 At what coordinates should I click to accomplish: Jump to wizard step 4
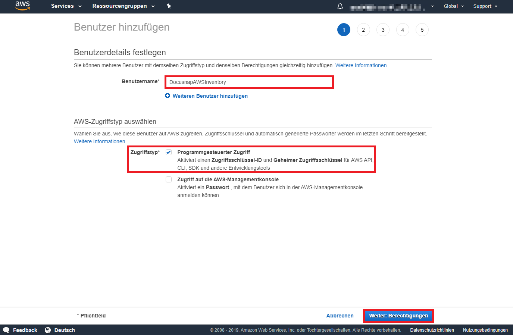pyautogui.click(x=403, y=30)
